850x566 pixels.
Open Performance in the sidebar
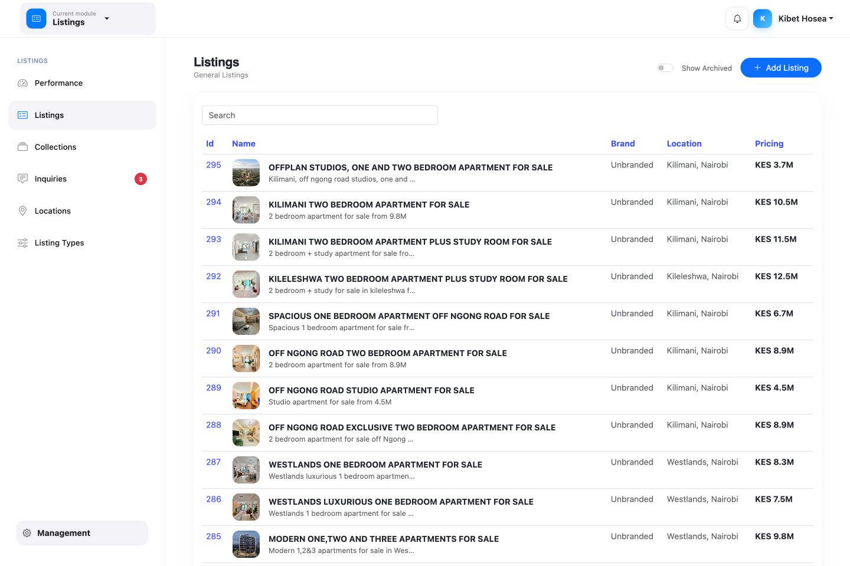click(82, 83)
